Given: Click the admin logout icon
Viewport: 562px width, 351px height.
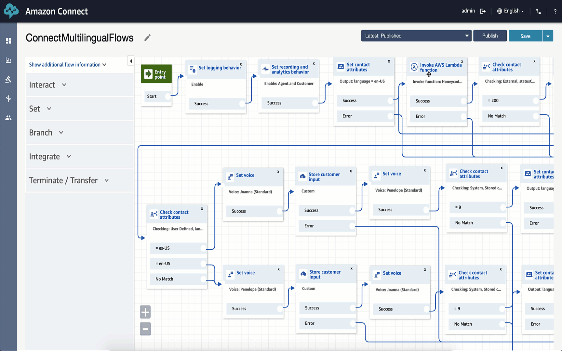Looking at the screenshot, I should point(483,11).
